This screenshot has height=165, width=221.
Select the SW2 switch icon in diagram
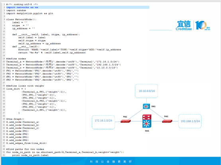click(x=147, y=124)
